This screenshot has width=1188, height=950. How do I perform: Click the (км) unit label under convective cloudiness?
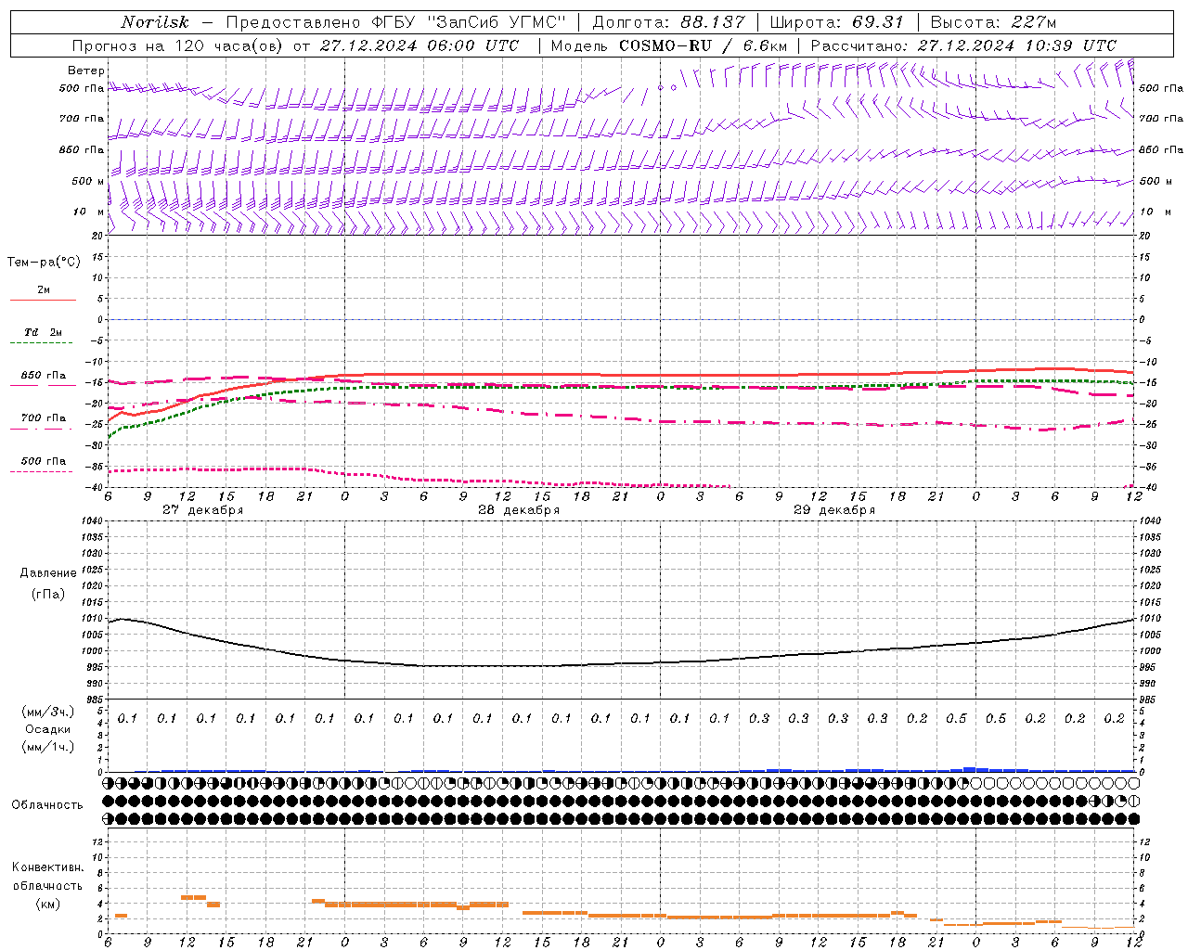pyautogui.click(x=47, y=904)
